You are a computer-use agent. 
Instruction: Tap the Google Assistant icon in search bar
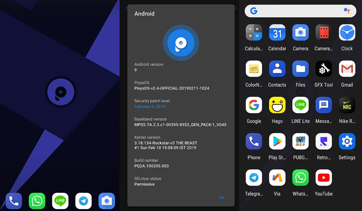click(347, 11)
